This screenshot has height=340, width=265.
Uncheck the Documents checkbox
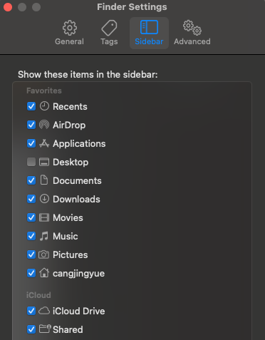pos(31,180)
